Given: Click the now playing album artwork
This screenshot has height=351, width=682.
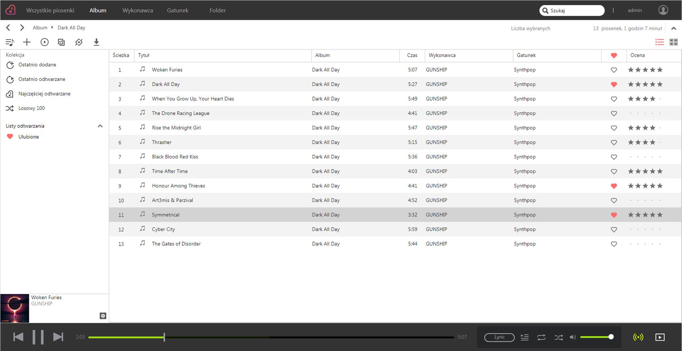Looking at the screenshot, I should click(x=15, y=308).
